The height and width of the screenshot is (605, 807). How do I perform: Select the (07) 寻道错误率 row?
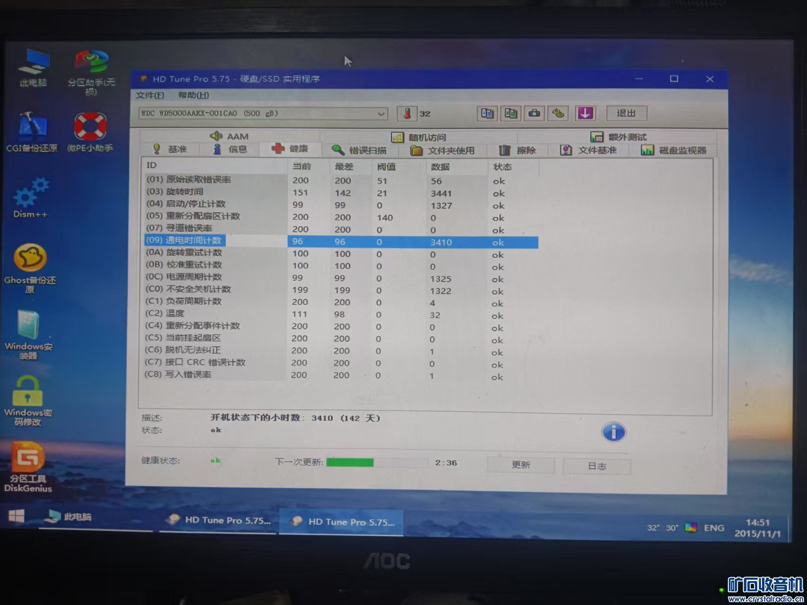[x=341, y=229]
